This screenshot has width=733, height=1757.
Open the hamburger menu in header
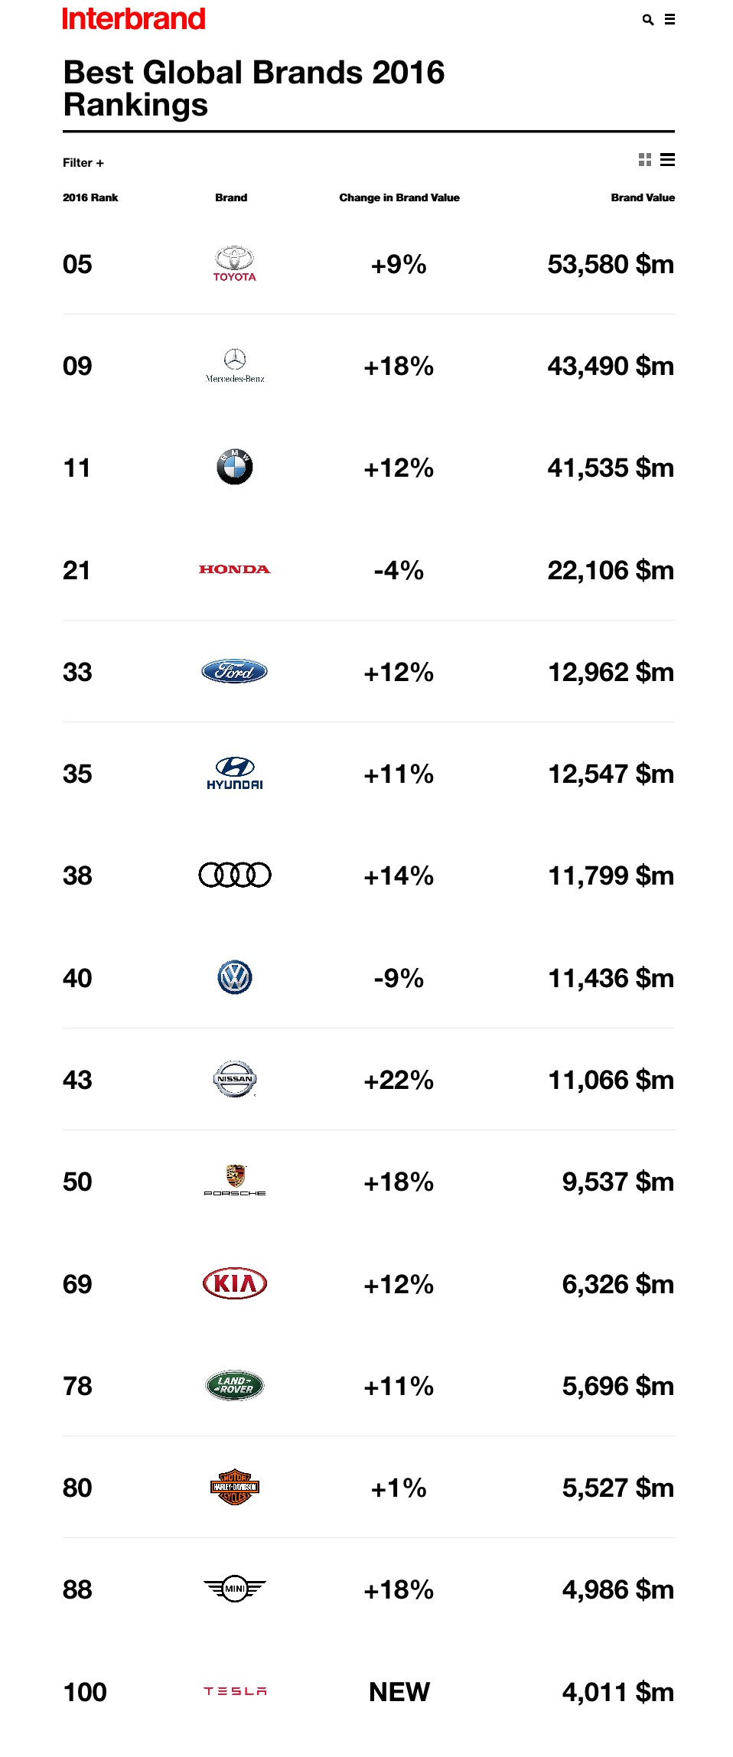[669, 20]
